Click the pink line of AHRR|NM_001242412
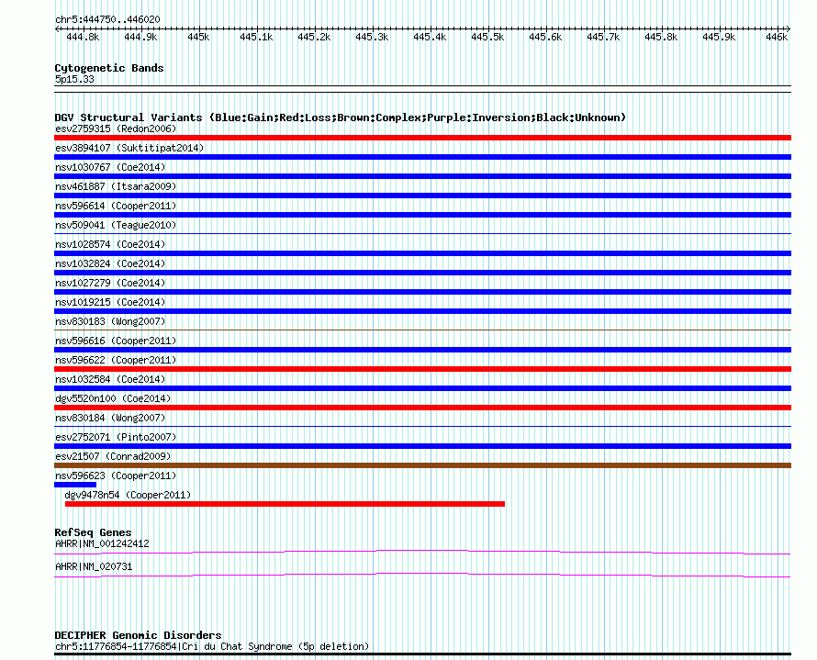 (422, 552)
